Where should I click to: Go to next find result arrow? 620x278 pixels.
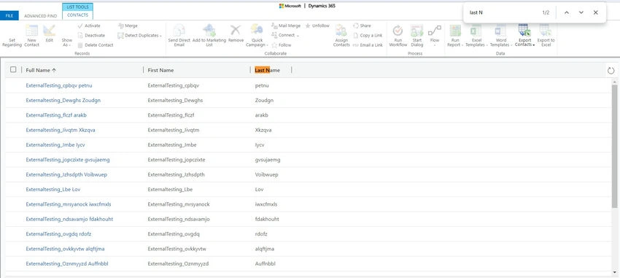pos(581,12)
